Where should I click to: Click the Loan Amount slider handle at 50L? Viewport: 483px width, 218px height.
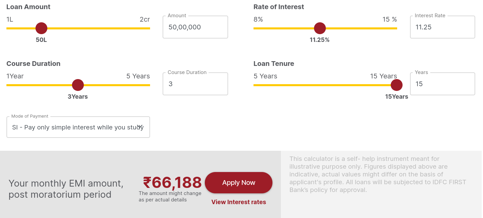pyautogui.click(x=41, y=28)
